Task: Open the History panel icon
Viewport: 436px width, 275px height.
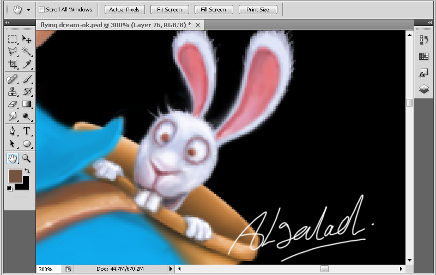Action: point(424,40)
